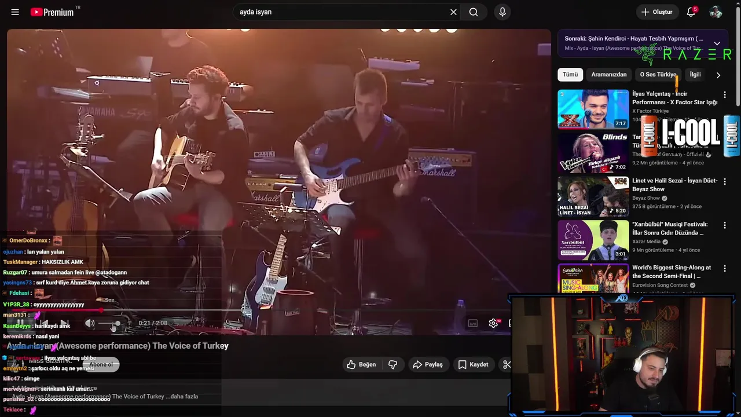
Task: Mute the video via speaker icon
Action: 90,323
